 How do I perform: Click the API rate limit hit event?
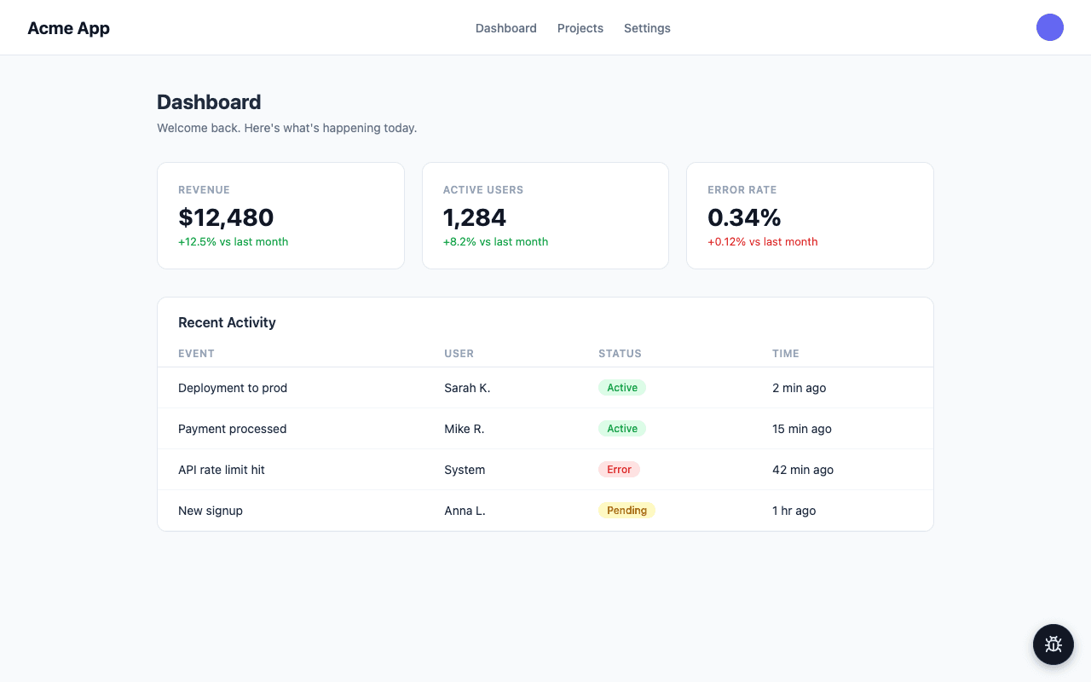point(222,470)
